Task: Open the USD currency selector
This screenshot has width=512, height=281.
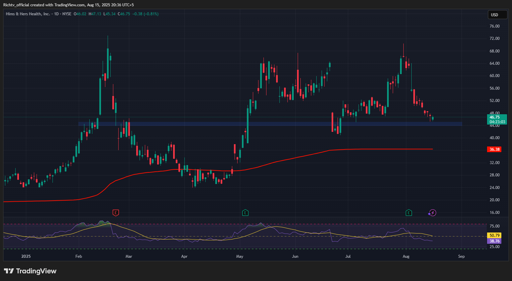Action: point(497,15)
